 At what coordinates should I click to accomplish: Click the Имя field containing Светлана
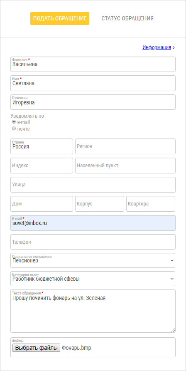[x=93, y=83]
